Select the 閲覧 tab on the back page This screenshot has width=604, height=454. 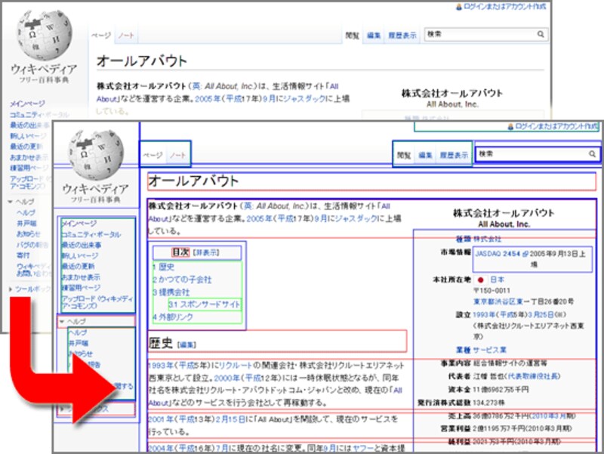pos(352,36)
